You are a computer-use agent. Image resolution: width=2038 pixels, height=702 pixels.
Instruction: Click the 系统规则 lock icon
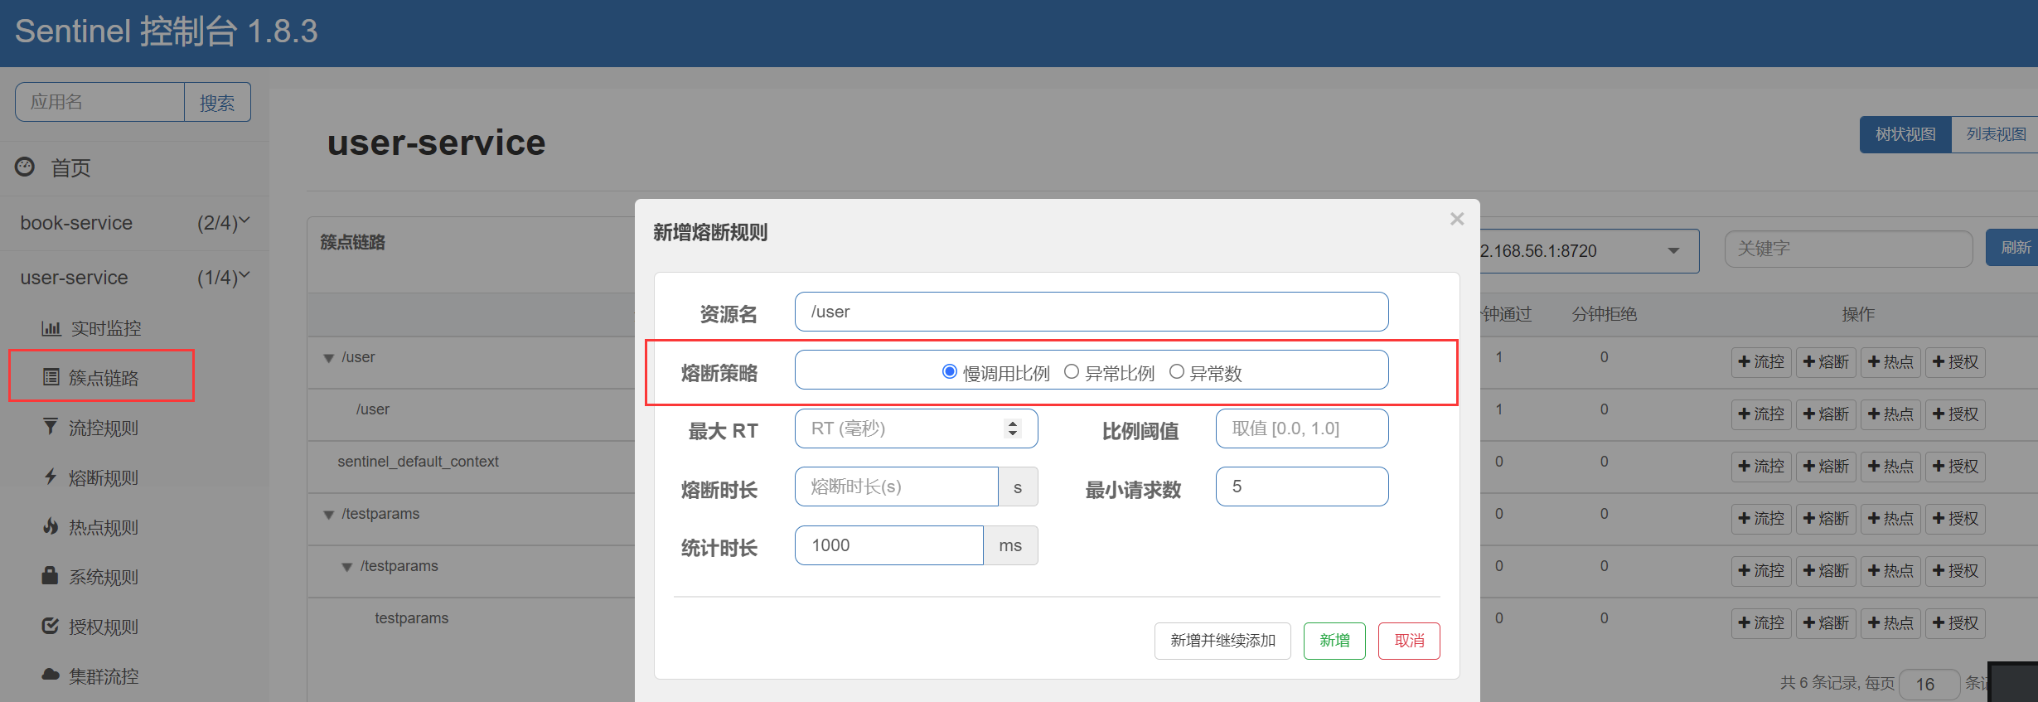51,575
